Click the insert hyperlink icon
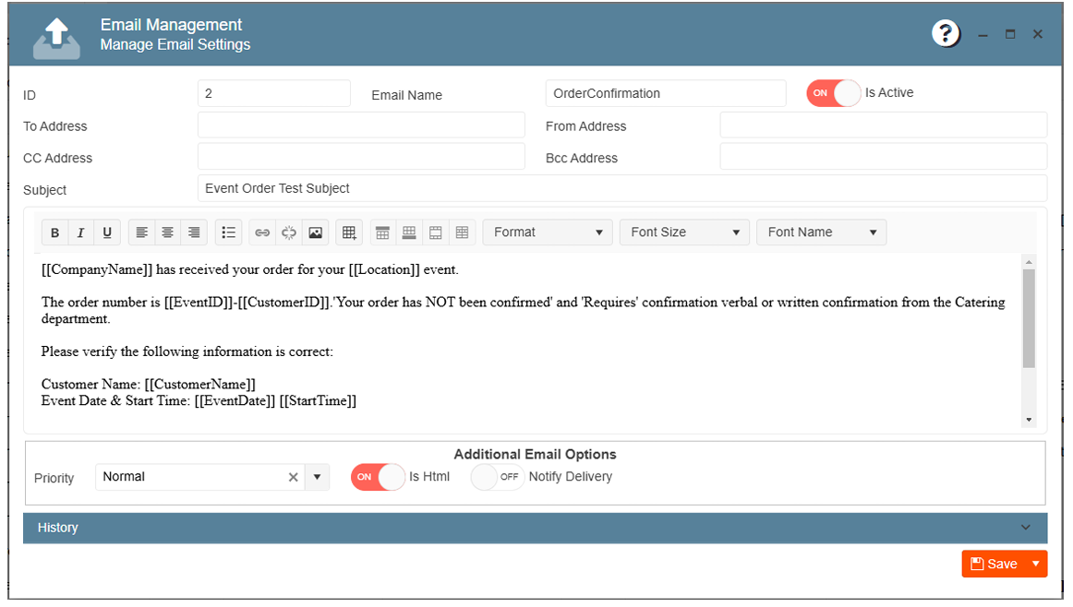Image resolution: width=1073 pixels, height=607 pixels. point(262,233)
